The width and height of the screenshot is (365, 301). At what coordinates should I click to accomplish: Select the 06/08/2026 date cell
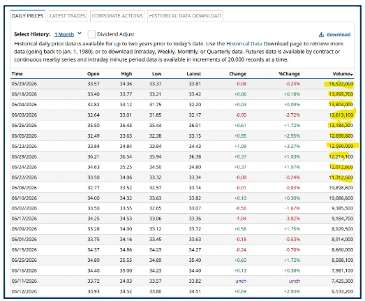[24, 188]
